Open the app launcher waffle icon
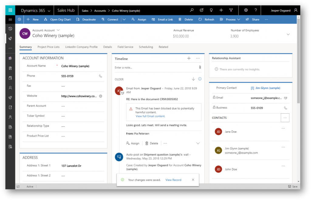 [10, 10]
